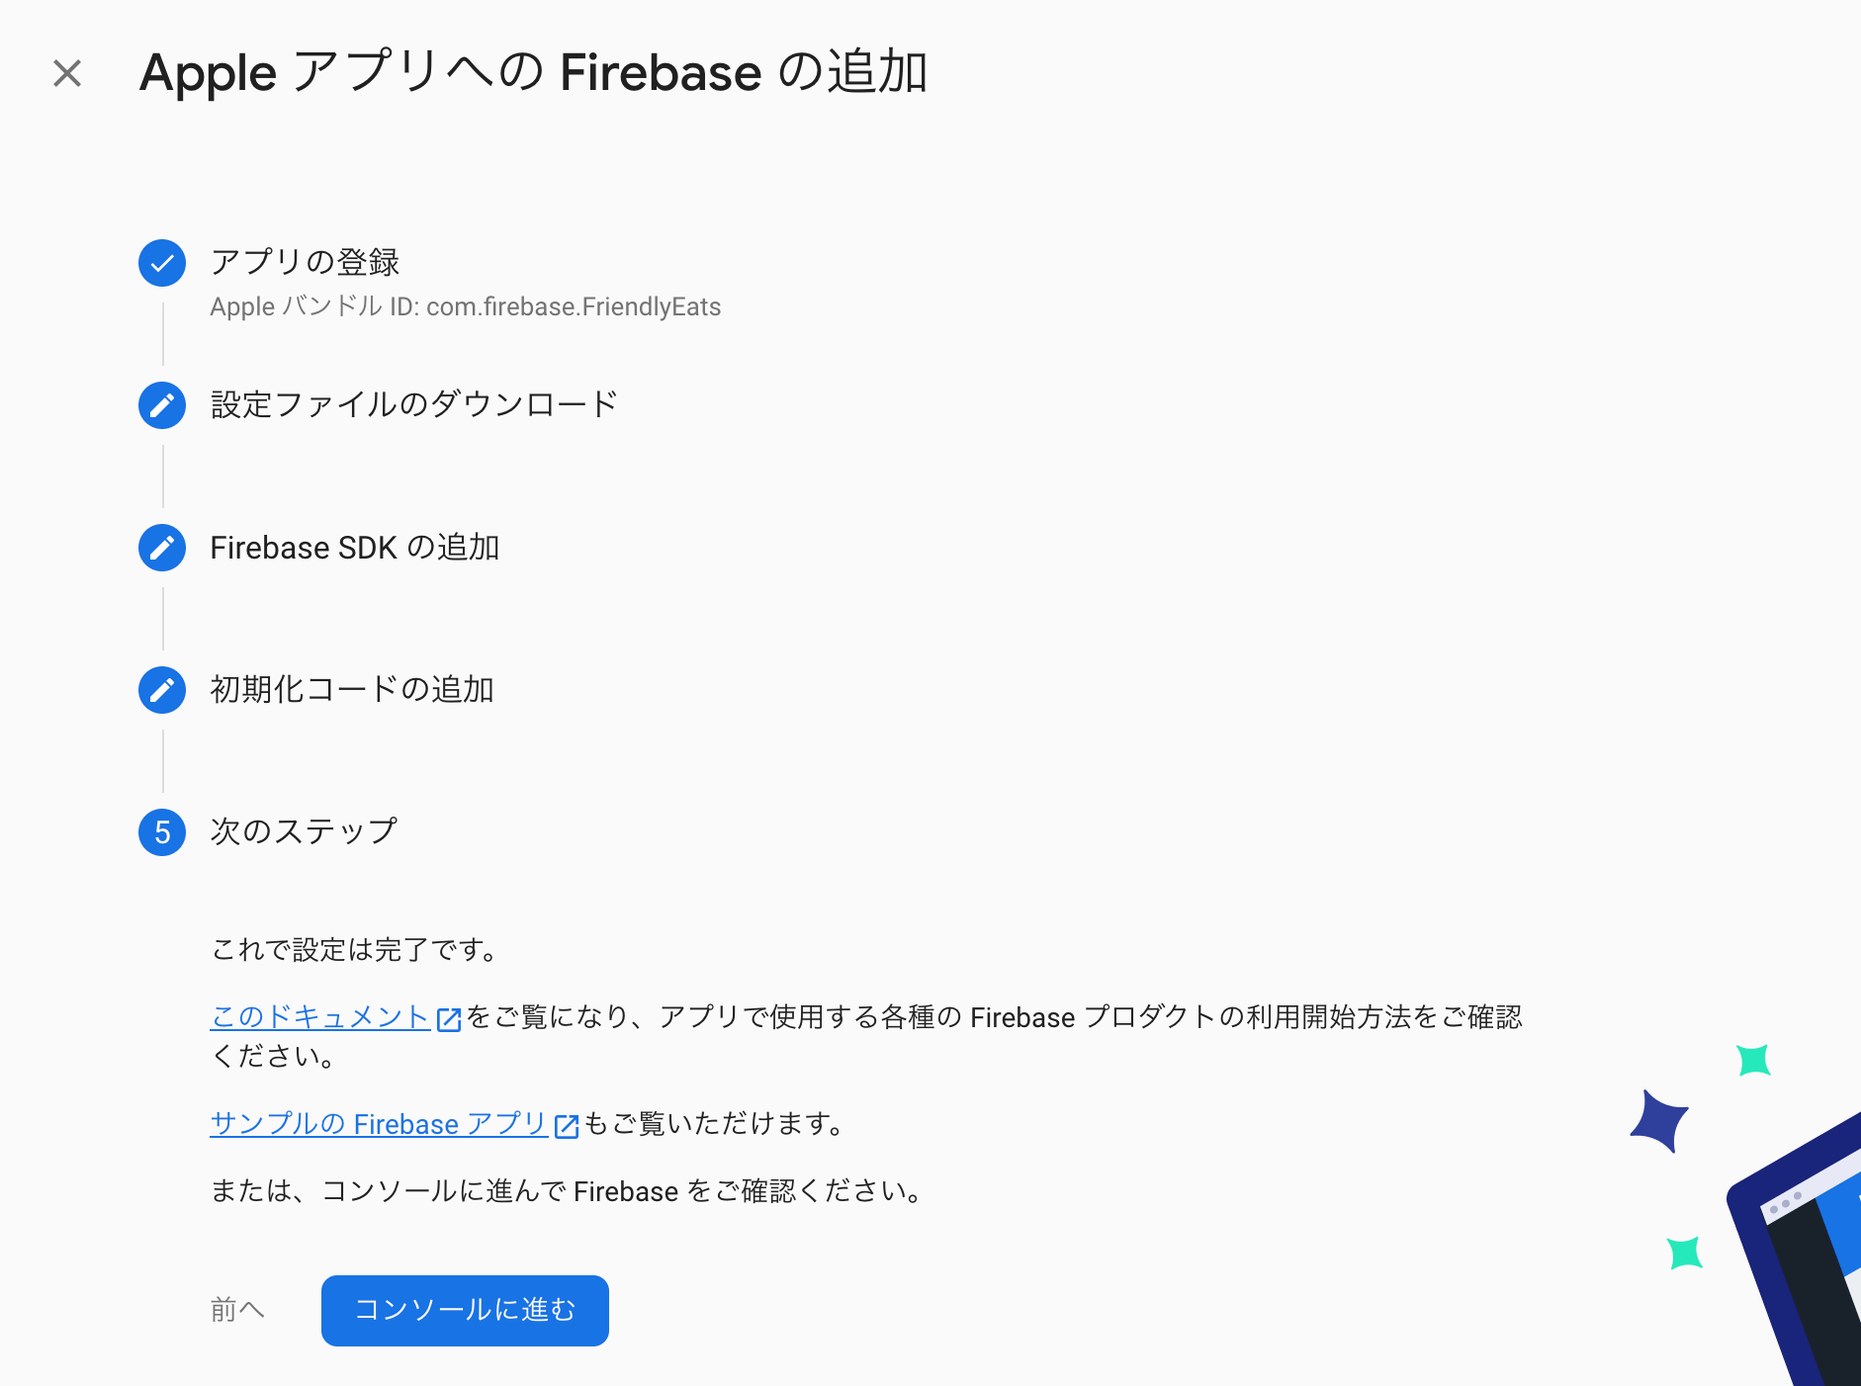
Task: Click the edit pencil for Firebase SDK の追加
Action: pyautogui.click(x=161, y=547)
